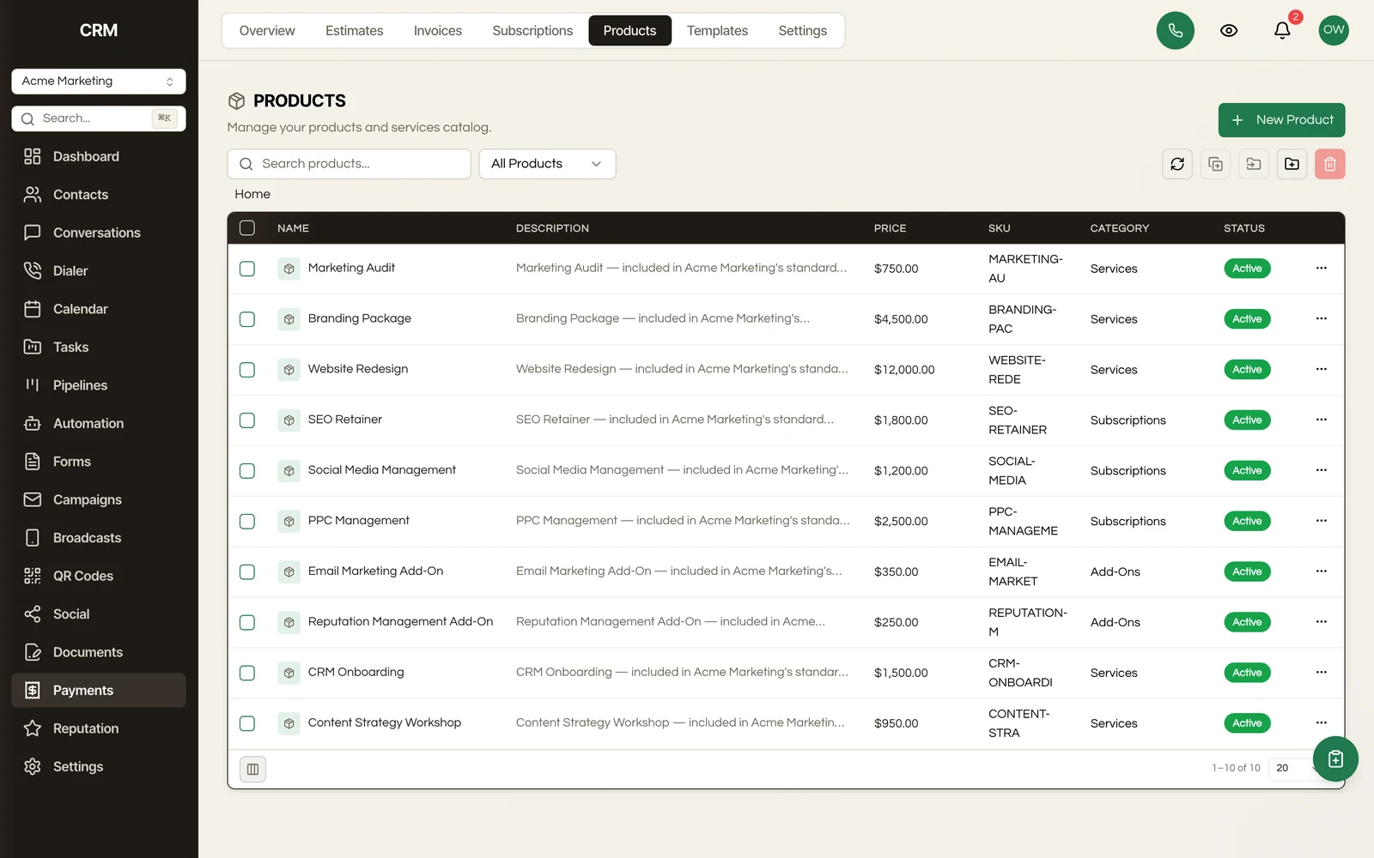Check the Social Media Management checkbox
Image resolution: width=1374 pixels, height=858 pixels.
[247, 471]
